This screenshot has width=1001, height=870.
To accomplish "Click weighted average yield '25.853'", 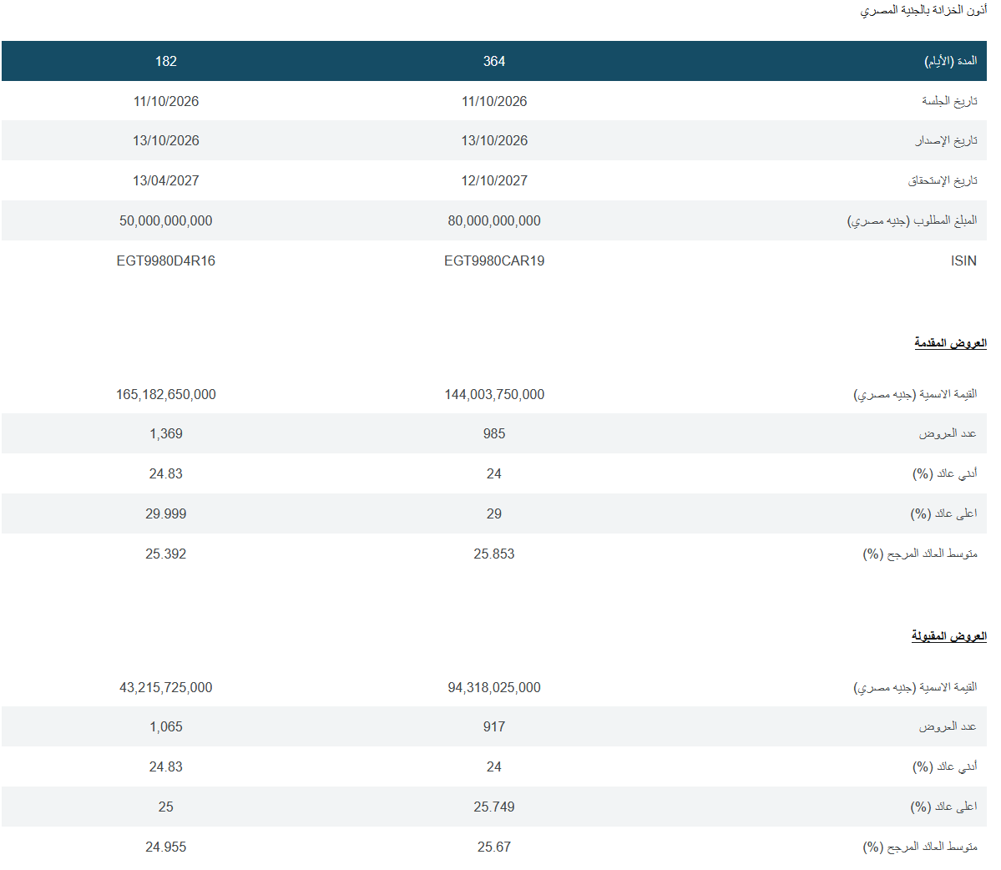I will (494, 554).
